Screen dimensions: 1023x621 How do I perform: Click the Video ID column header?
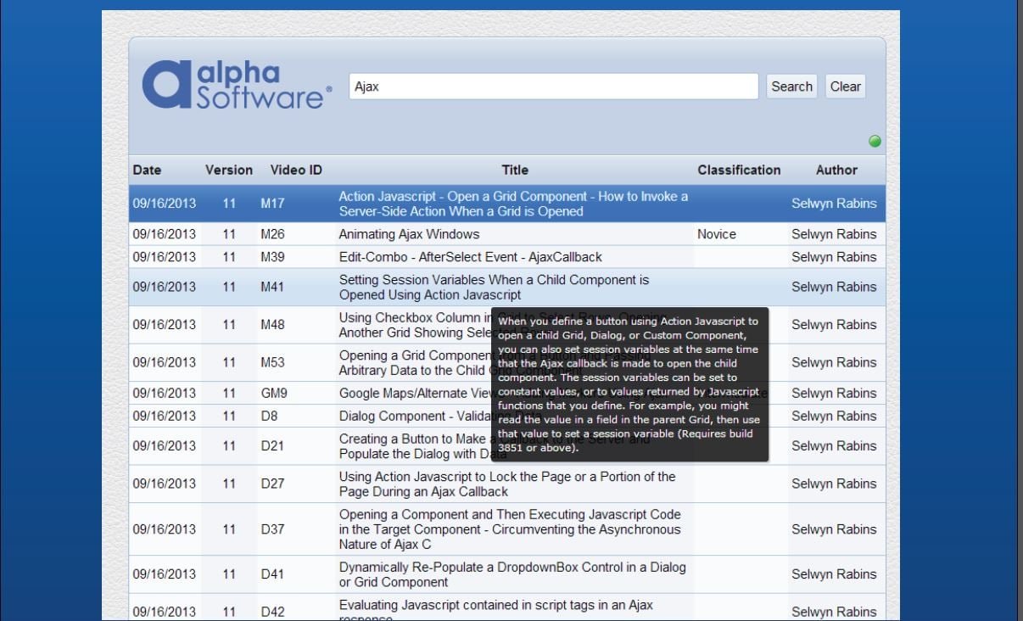[296, 170]
